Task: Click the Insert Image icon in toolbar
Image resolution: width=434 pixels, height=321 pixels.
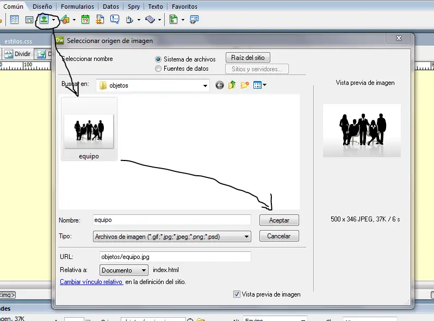Action: coord(44,19)
